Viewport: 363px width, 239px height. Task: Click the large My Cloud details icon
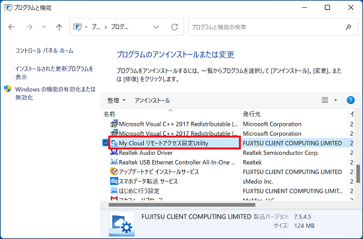tap(122, 223)
